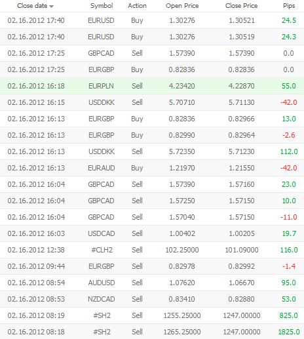Select the 112.0 pips value

click(x=289, y=151)
